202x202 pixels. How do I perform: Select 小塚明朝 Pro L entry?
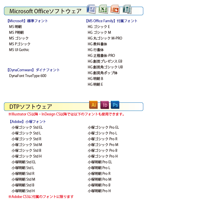click(99, 168)
